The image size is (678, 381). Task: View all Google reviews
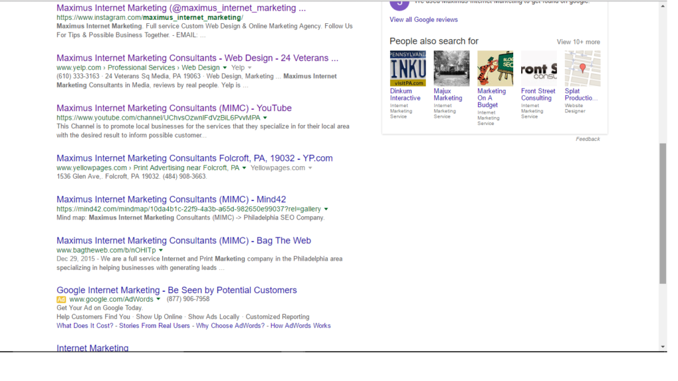423,19
